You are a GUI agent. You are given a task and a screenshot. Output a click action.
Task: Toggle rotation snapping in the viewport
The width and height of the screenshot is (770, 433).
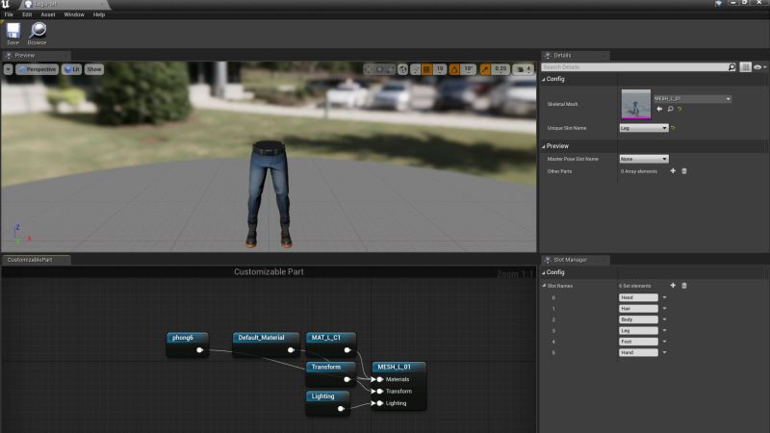[454, 69]
